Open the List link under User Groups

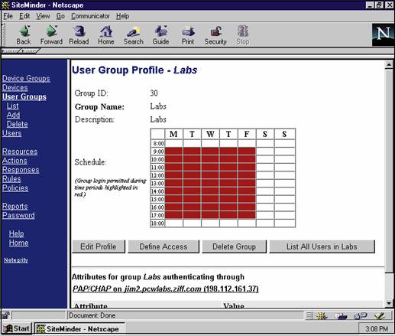click(12, 106)
